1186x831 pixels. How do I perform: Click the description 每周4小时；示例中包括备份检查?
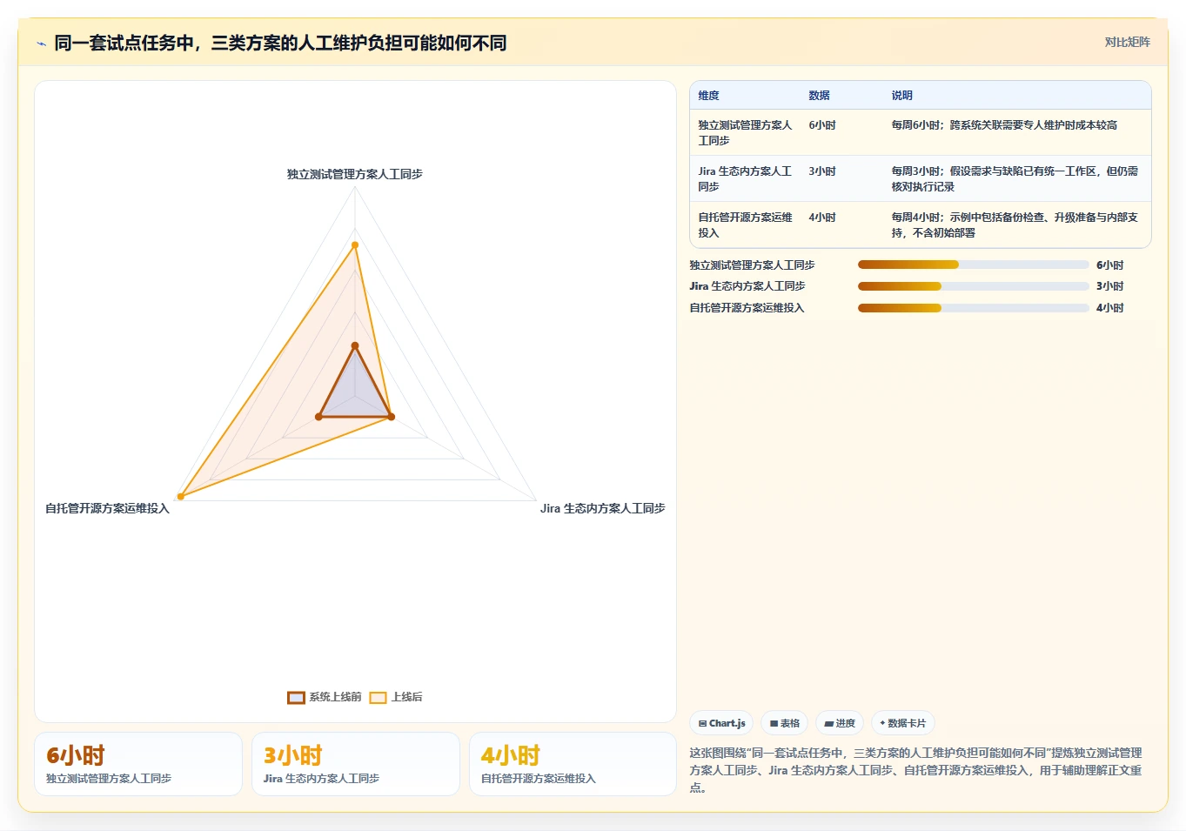coord(1015,225)
